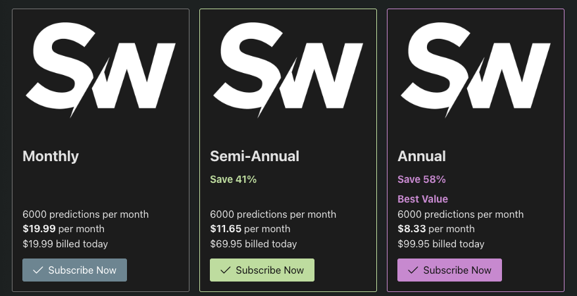
Task: Select the Annual plan heading
Action: [x=422, y=157]
